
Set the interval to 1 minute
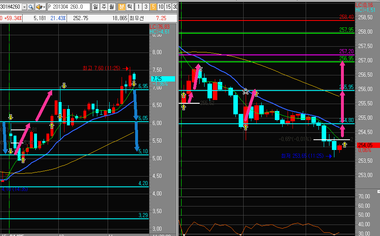click(138, 7)
